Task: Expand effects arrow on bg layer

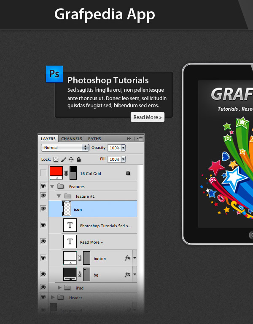Action: [135, 274]
